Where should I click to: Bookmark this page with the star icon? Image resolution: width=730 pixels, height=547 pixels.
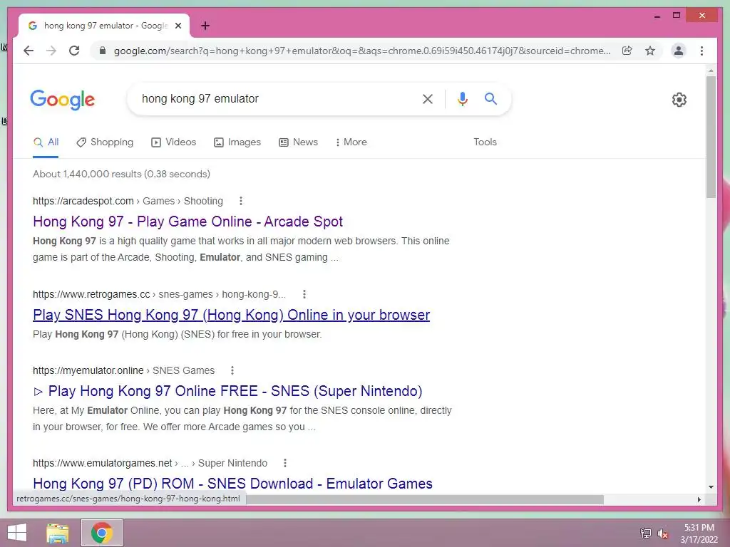(x=650, y=51)
